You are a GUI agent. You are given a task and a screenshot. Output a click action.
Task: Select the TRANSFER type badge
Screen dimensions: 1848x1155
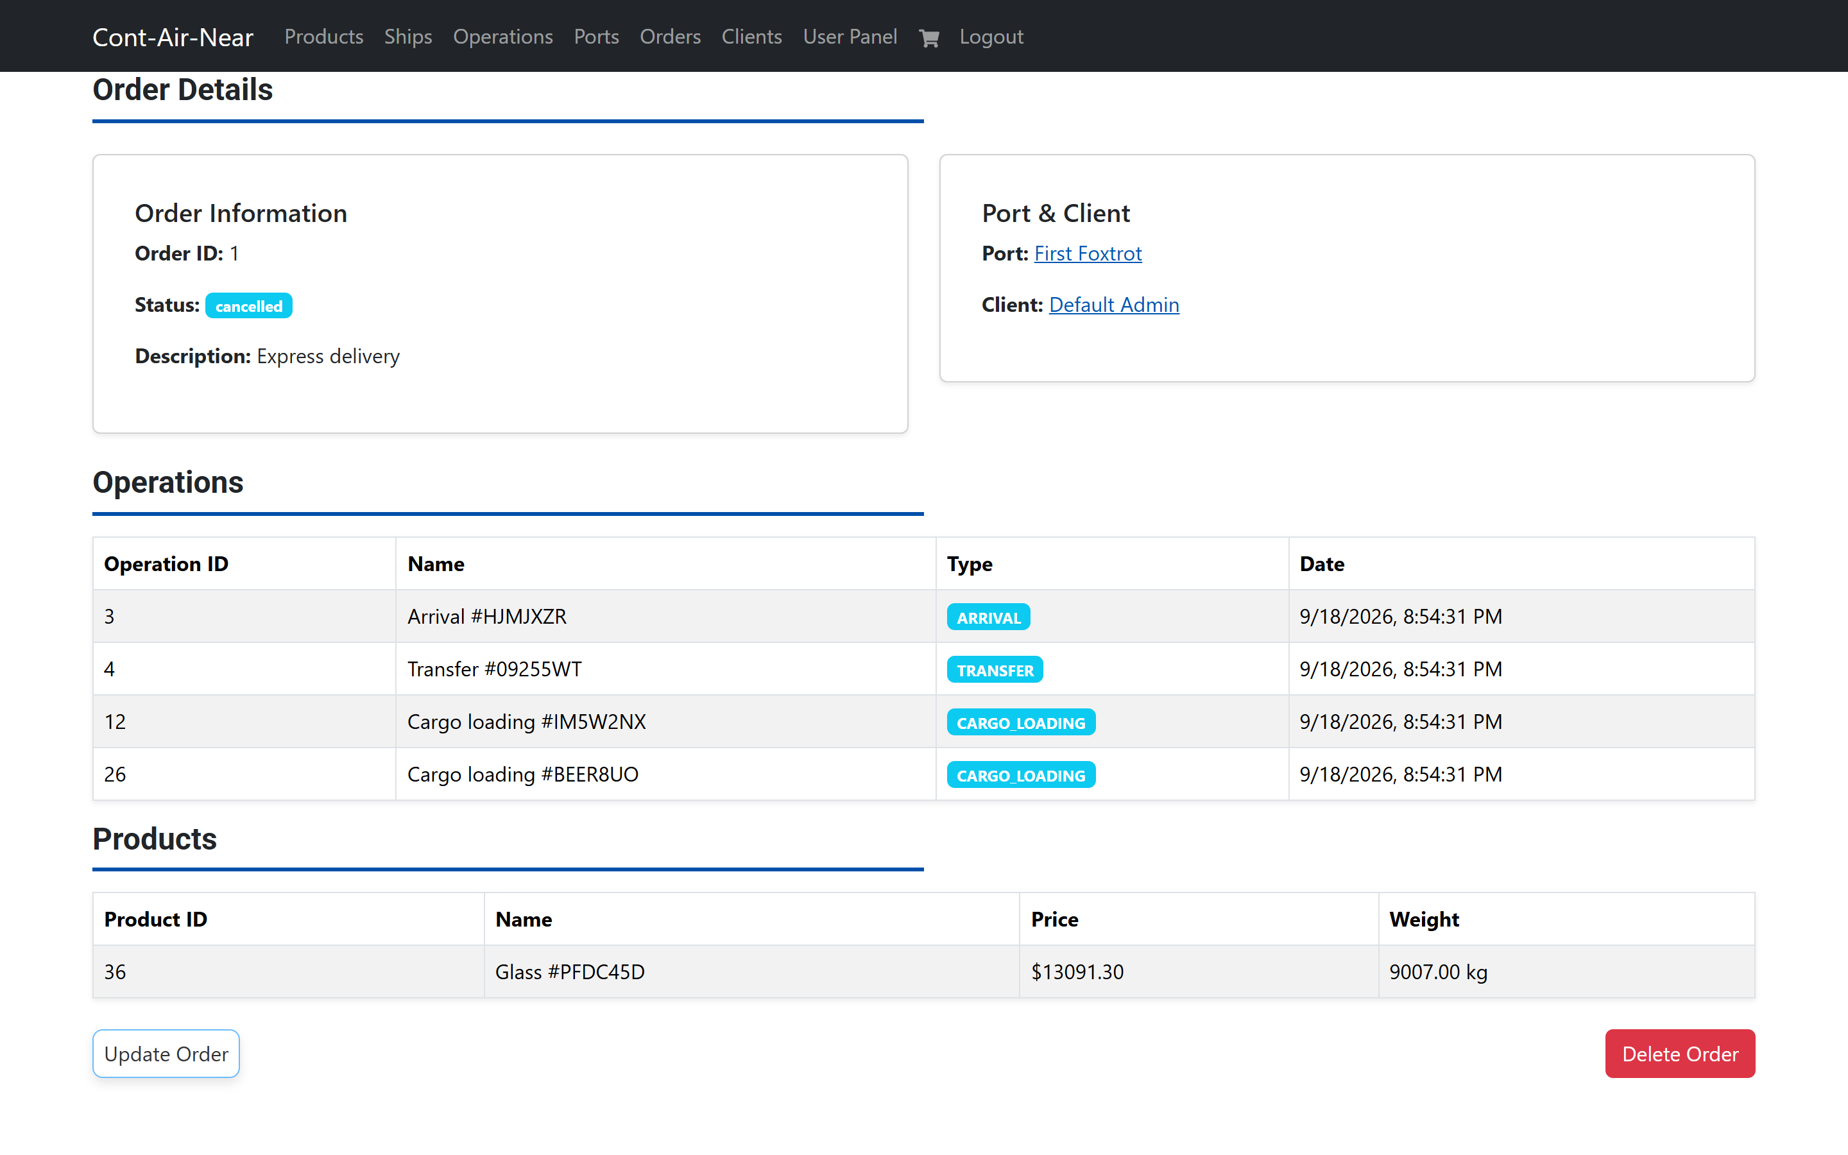[x=995, y=670]
